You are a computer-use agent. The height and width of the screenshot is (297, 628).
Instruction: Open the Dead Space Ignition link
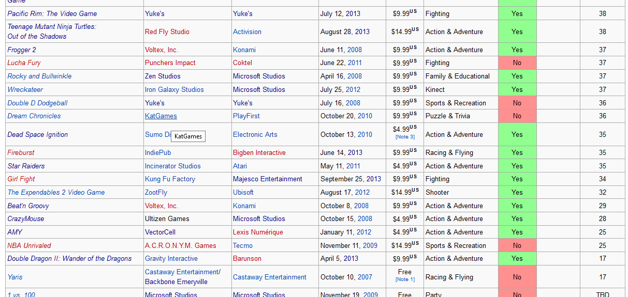pos(38,134)
